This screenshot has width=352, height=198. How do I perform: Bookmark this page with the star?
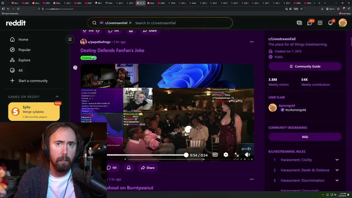301,9
